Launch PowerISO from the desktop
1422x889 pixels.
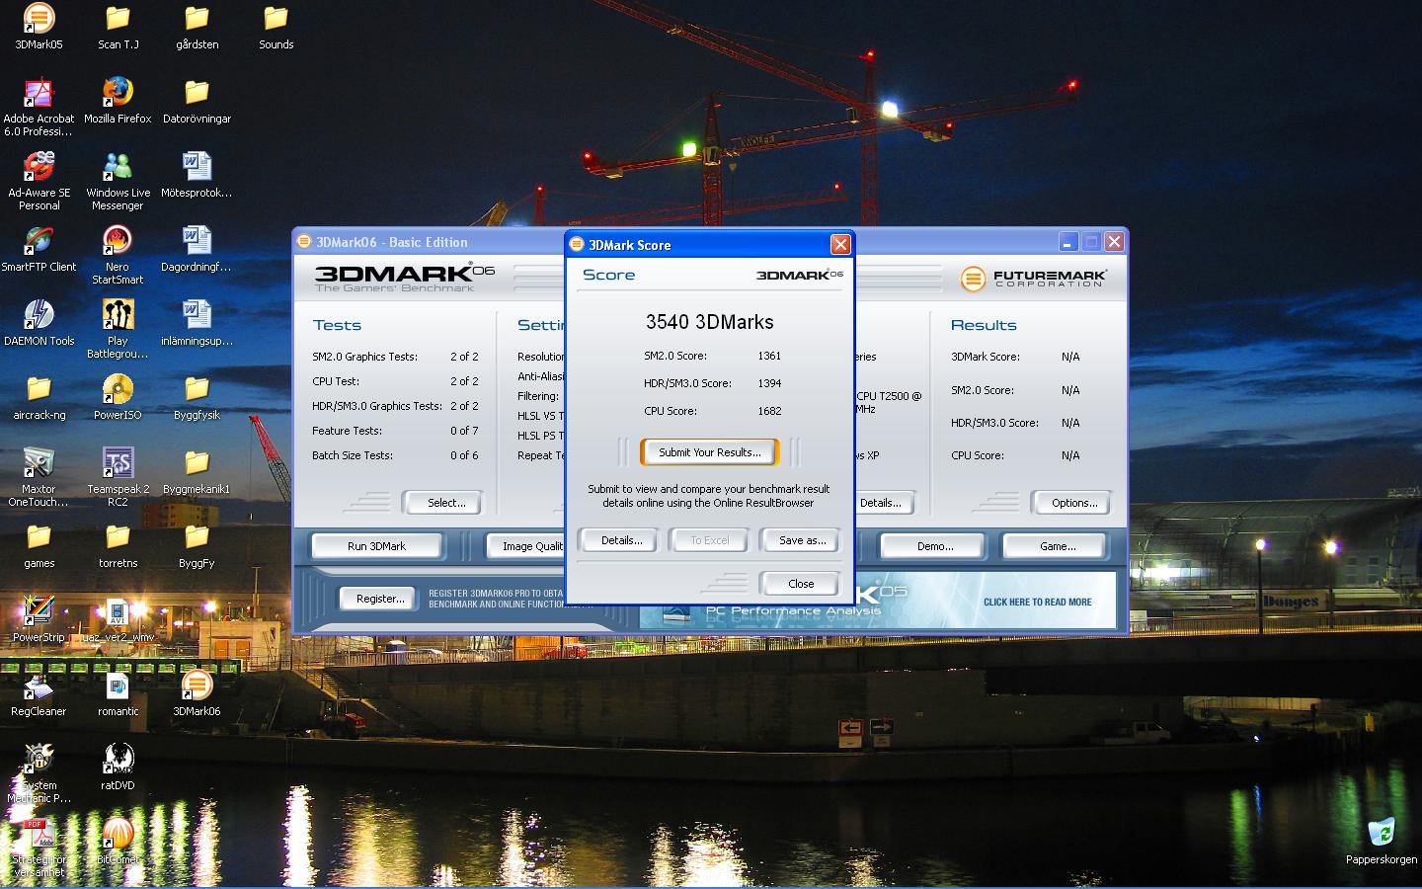click(118, 397)
